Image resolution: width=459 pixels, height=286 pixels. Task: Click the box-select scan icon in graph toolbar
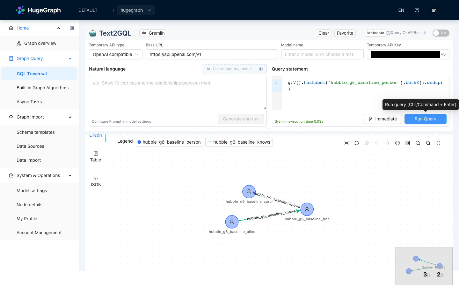(346, 143)
